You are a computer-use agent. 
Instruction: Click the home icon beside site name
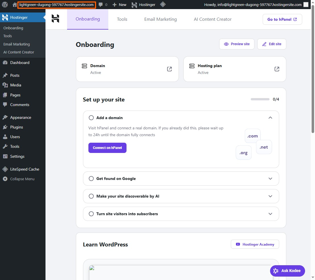(15, 5)
